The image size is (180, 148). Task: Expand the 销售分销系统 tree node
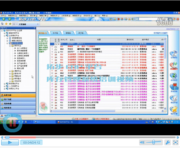tap(7, 40)
